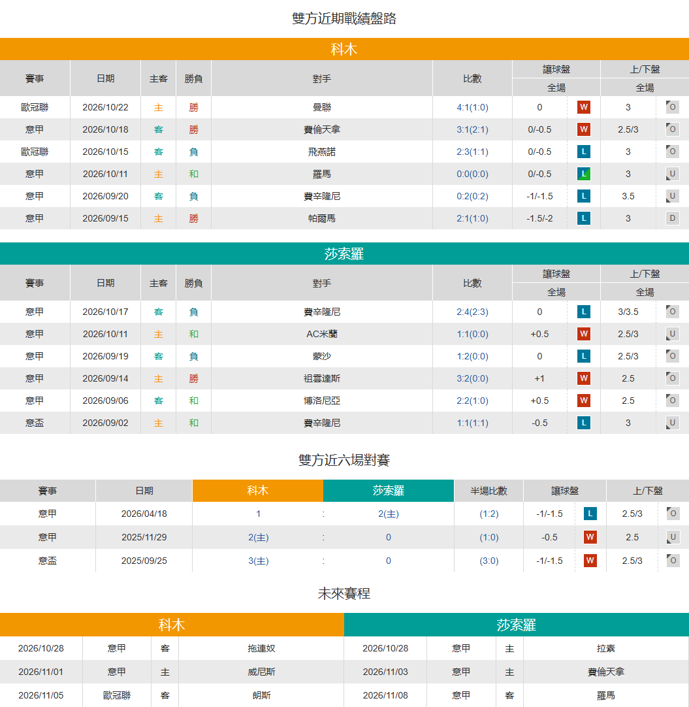Click the W badge in the AC米蘭 row
This screenshot has height=707, width=689.
click(x=584, y=334)
